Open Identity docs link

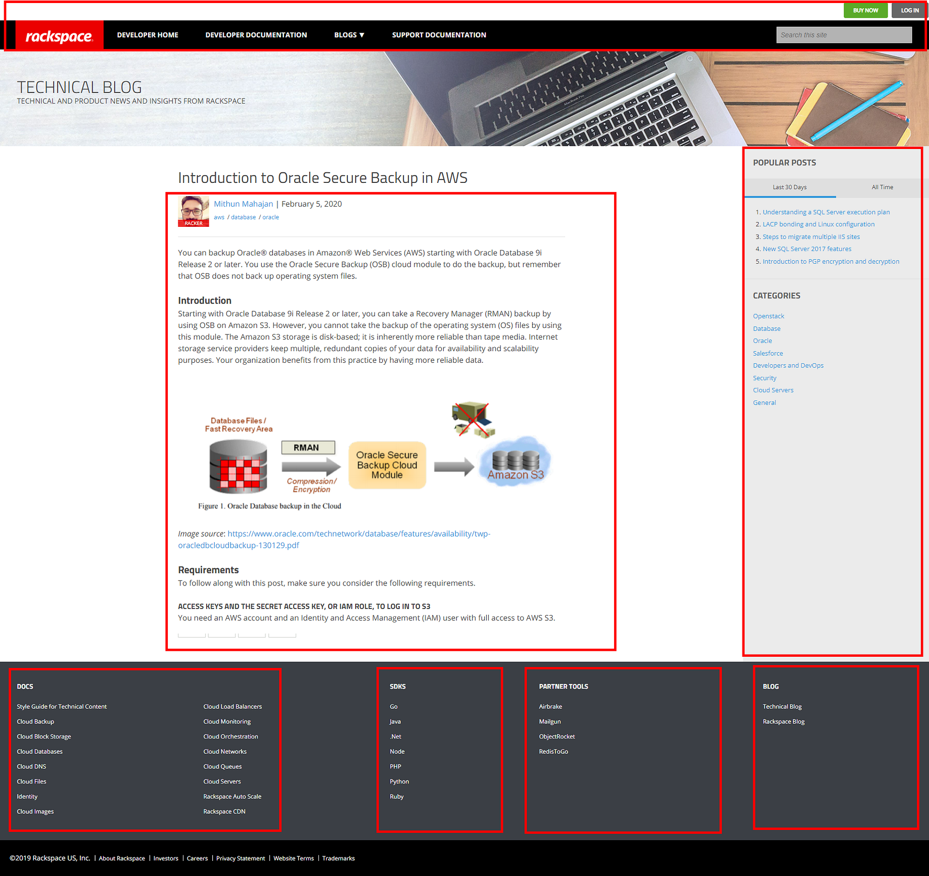[x=27, y=797]
